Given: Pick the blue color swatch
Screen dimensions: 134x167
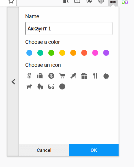Looking at the screenshot, I should (x=29, y=53).
